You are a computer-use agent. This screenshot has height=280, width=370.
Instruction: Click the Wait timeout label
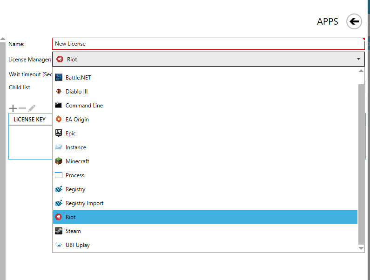coord(30,74)
